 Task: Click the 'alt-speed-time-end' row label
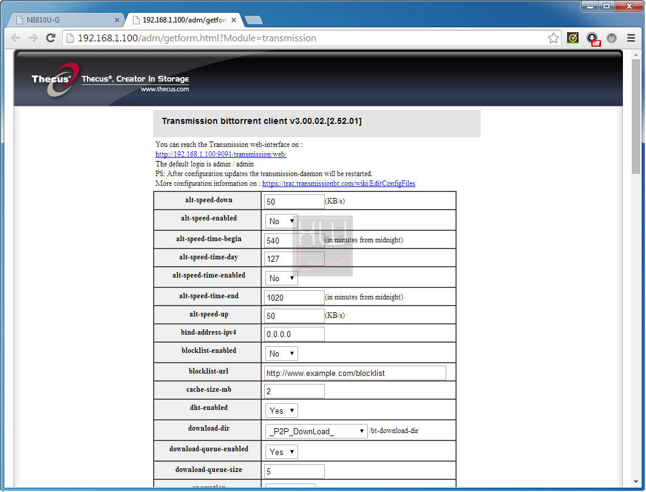point(208,296)
